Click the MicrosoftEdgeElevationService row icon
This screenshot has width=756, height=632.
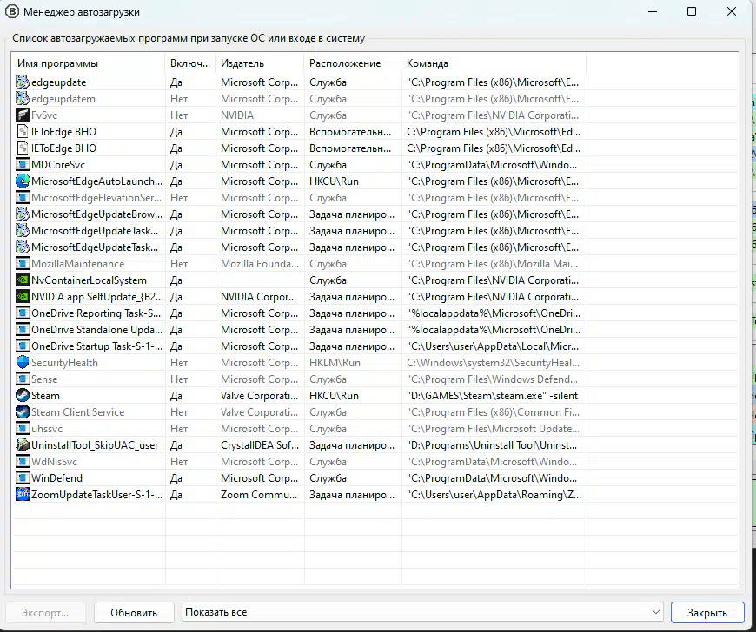(x=23, y=198)
